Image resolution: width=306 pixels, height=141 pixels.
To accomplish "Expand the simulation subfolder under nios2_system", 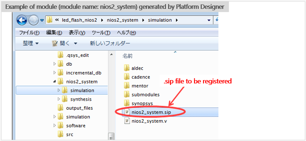I will [59, 90].
